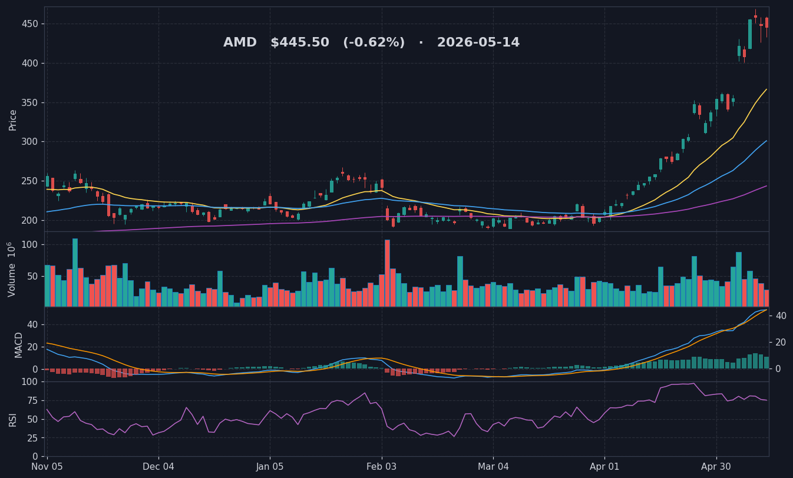
Task: Click the 25 tick on RSI axis
Action: [33, 438]
